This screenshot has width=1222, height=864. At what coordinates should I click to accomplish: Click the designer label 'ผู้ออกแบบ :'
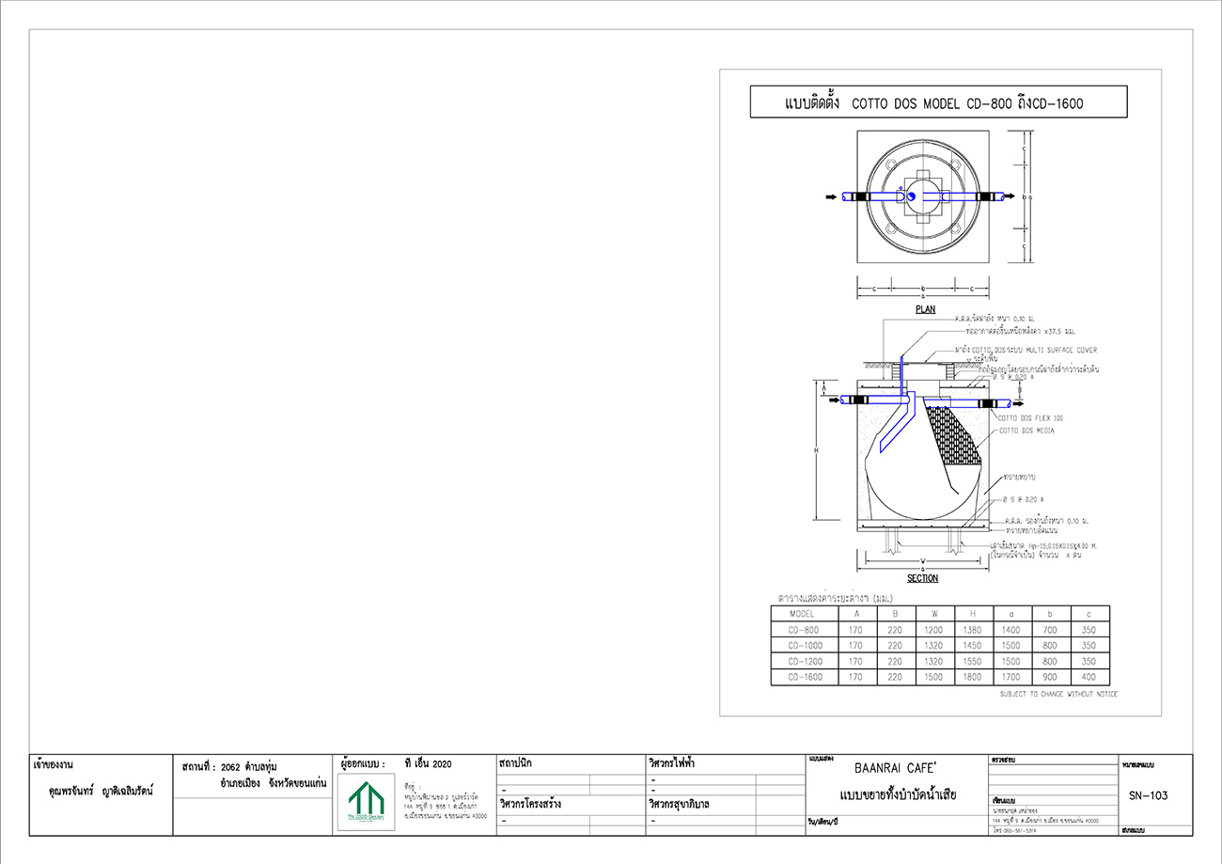(364, 765)
